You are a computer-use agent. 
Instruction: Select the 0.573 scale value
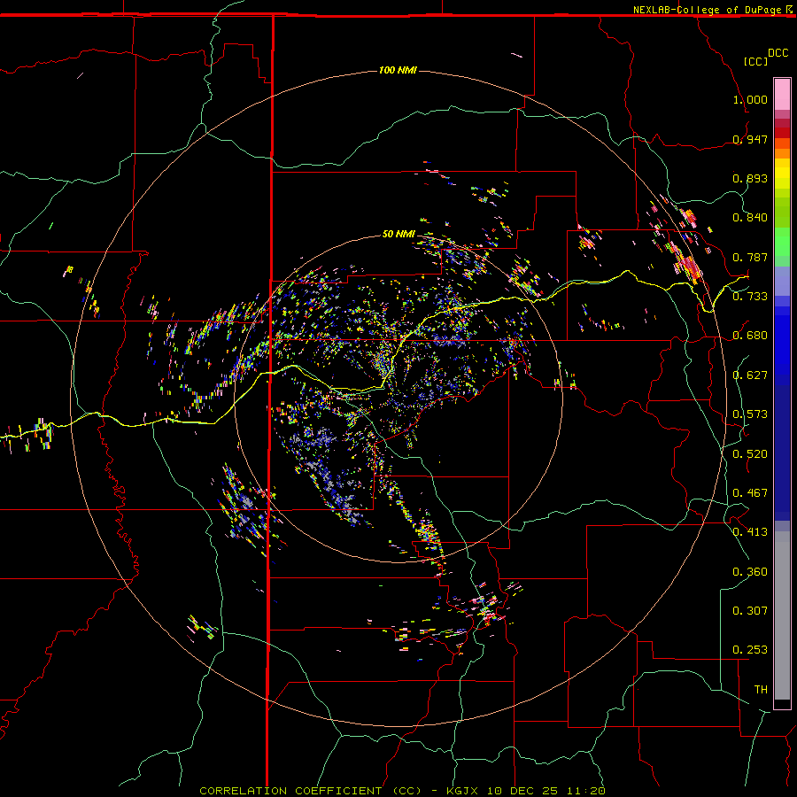click(750, 414)
